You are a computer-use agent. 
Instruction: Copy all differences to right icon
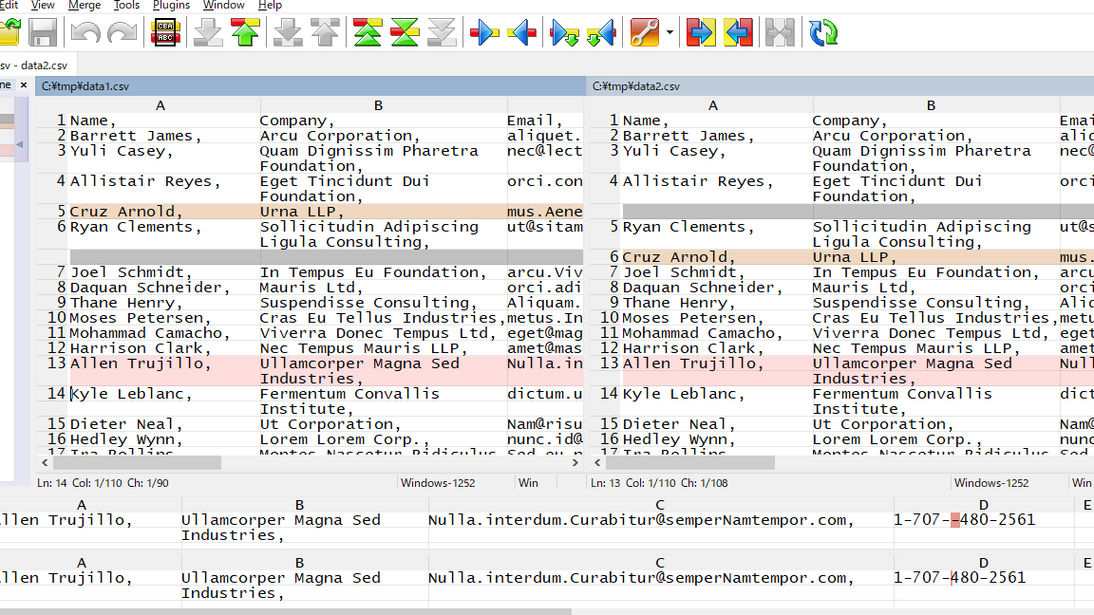701,33
